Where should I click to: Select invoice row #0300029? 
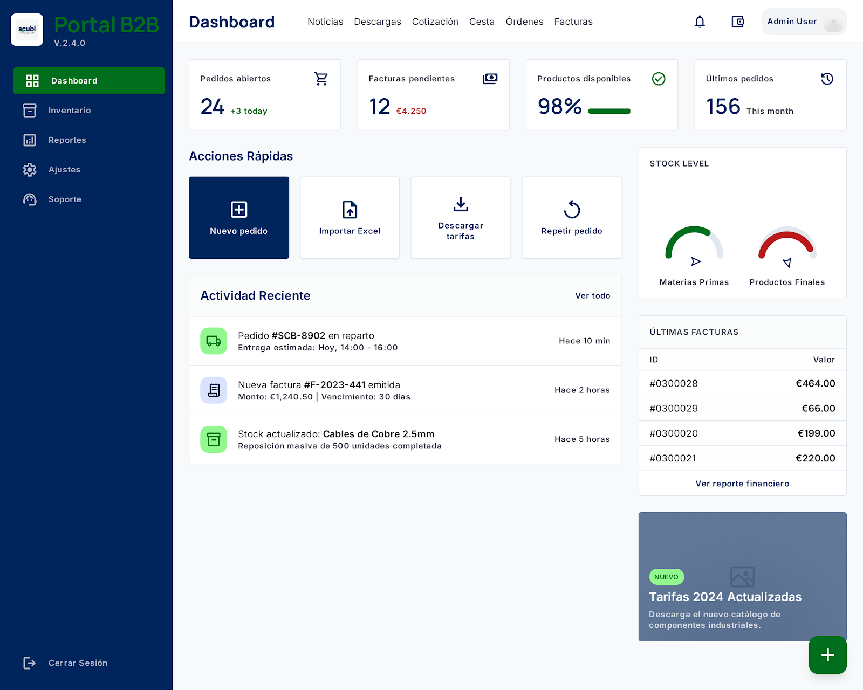(x=742, y=409)
